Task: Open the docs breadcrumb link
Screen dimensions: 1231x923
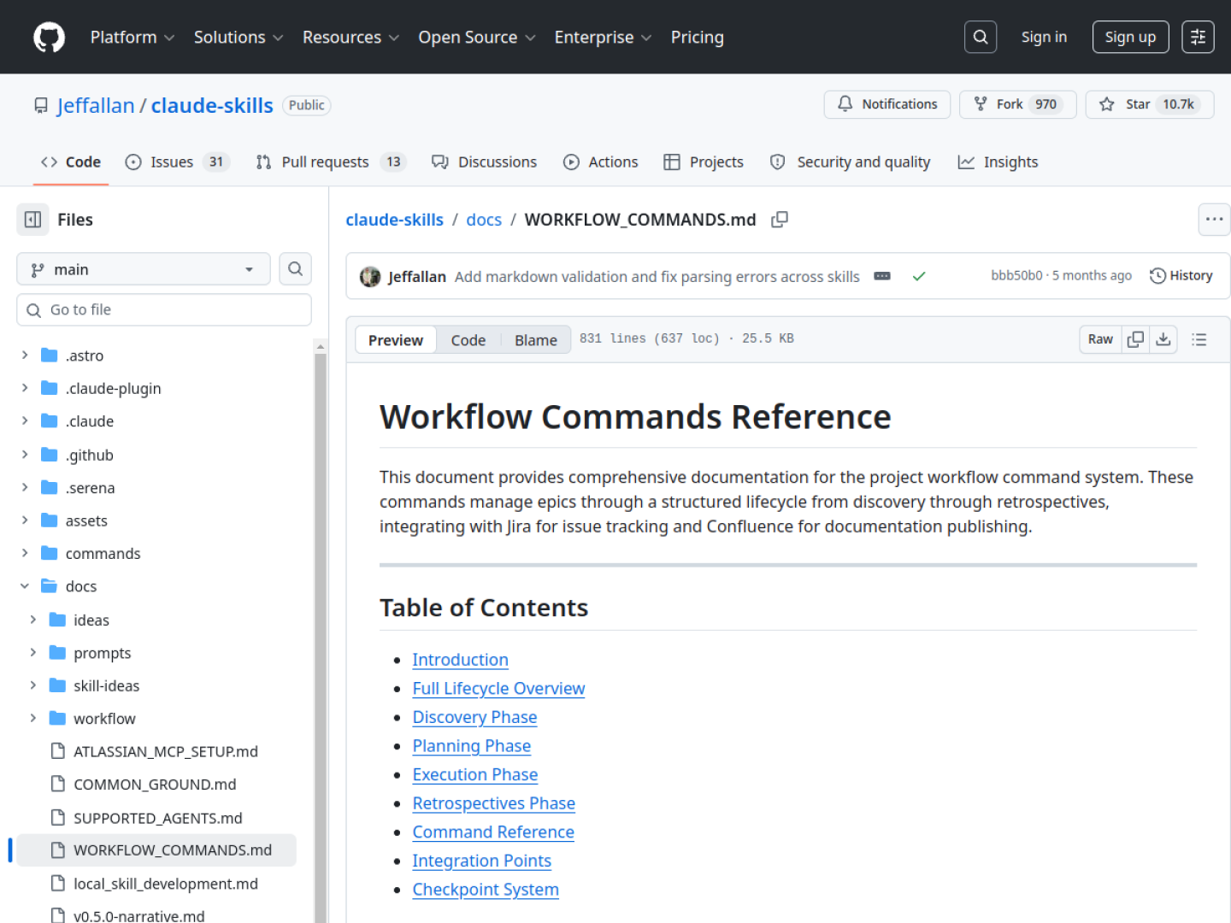Action: point(484,220)
